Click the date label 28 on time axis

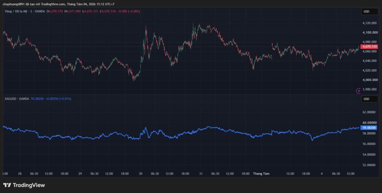(x=20, y=174)
